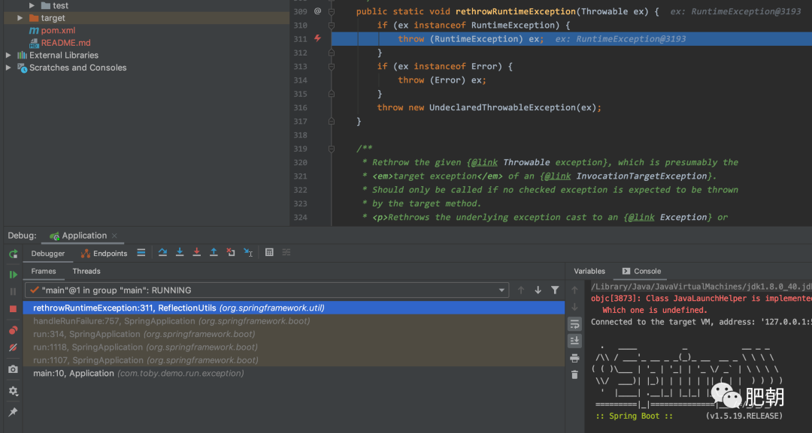Resume program execution
812x433 pixels.
(14, 275)
